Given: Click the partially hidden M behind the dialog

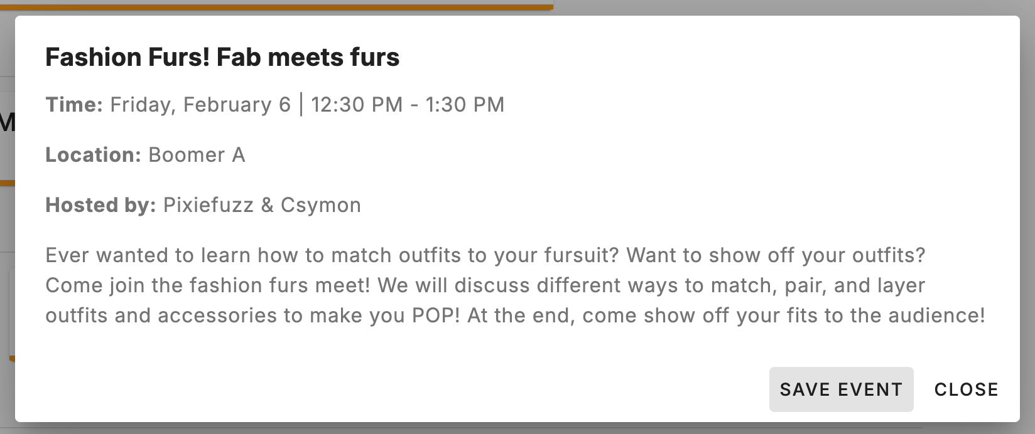Looking at the screenshot, I should tap(7, 122).
